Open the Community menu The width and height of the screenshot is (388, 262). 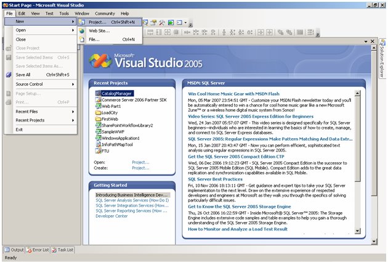click(x=105, y=14)
